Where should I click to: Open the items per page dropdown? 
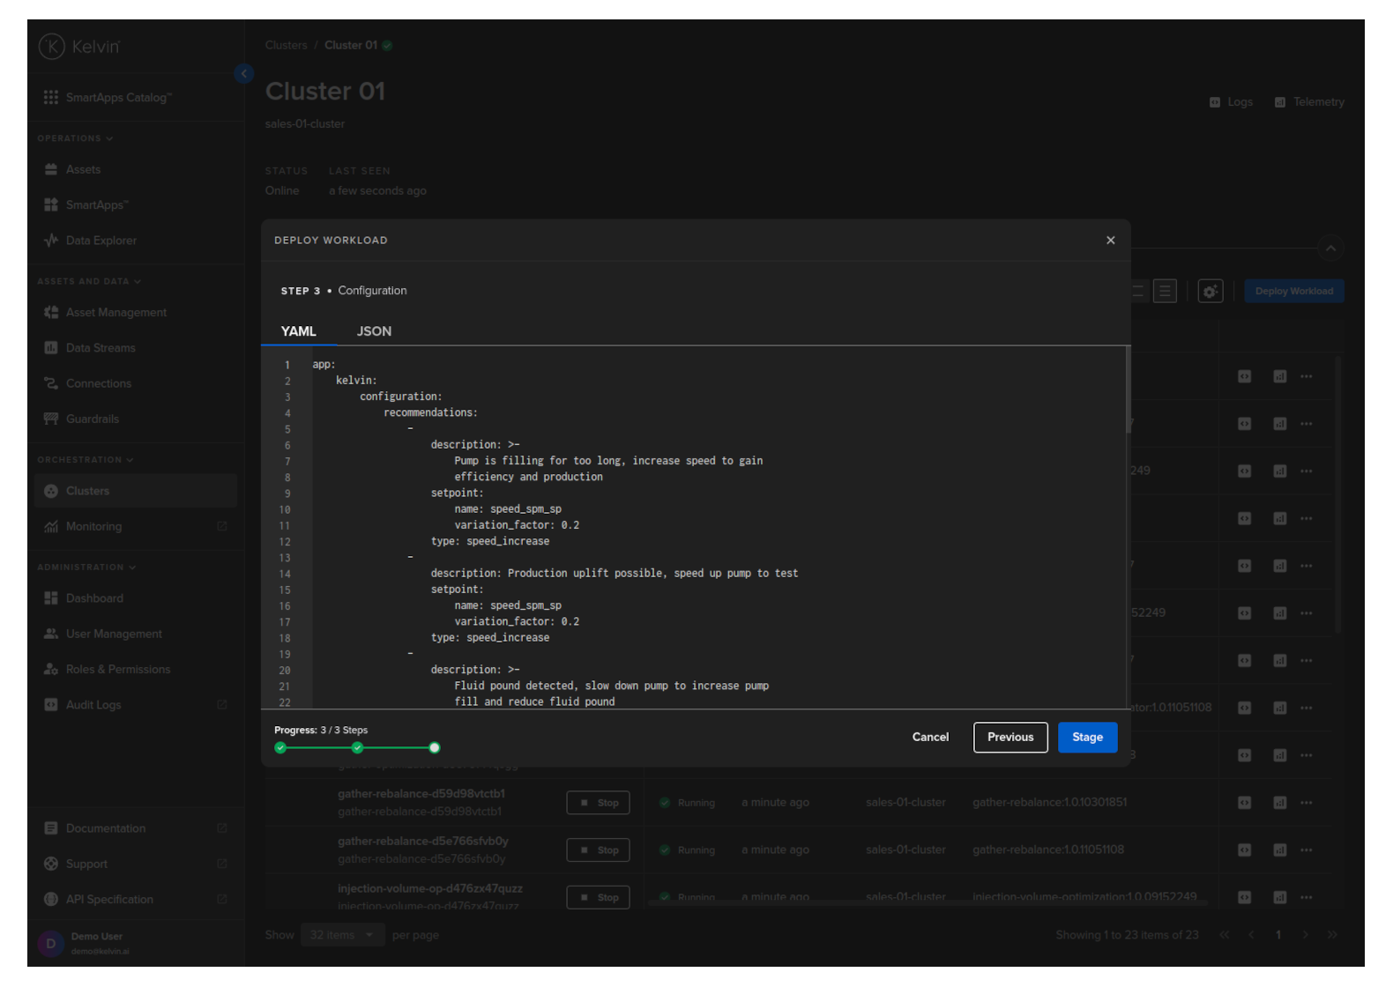(x=342, y=935)
